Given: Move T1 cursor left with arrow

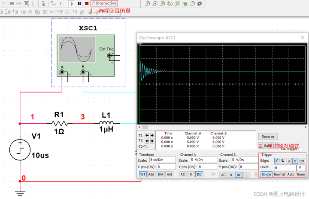Looking at the screenshot, I should 147,135.
